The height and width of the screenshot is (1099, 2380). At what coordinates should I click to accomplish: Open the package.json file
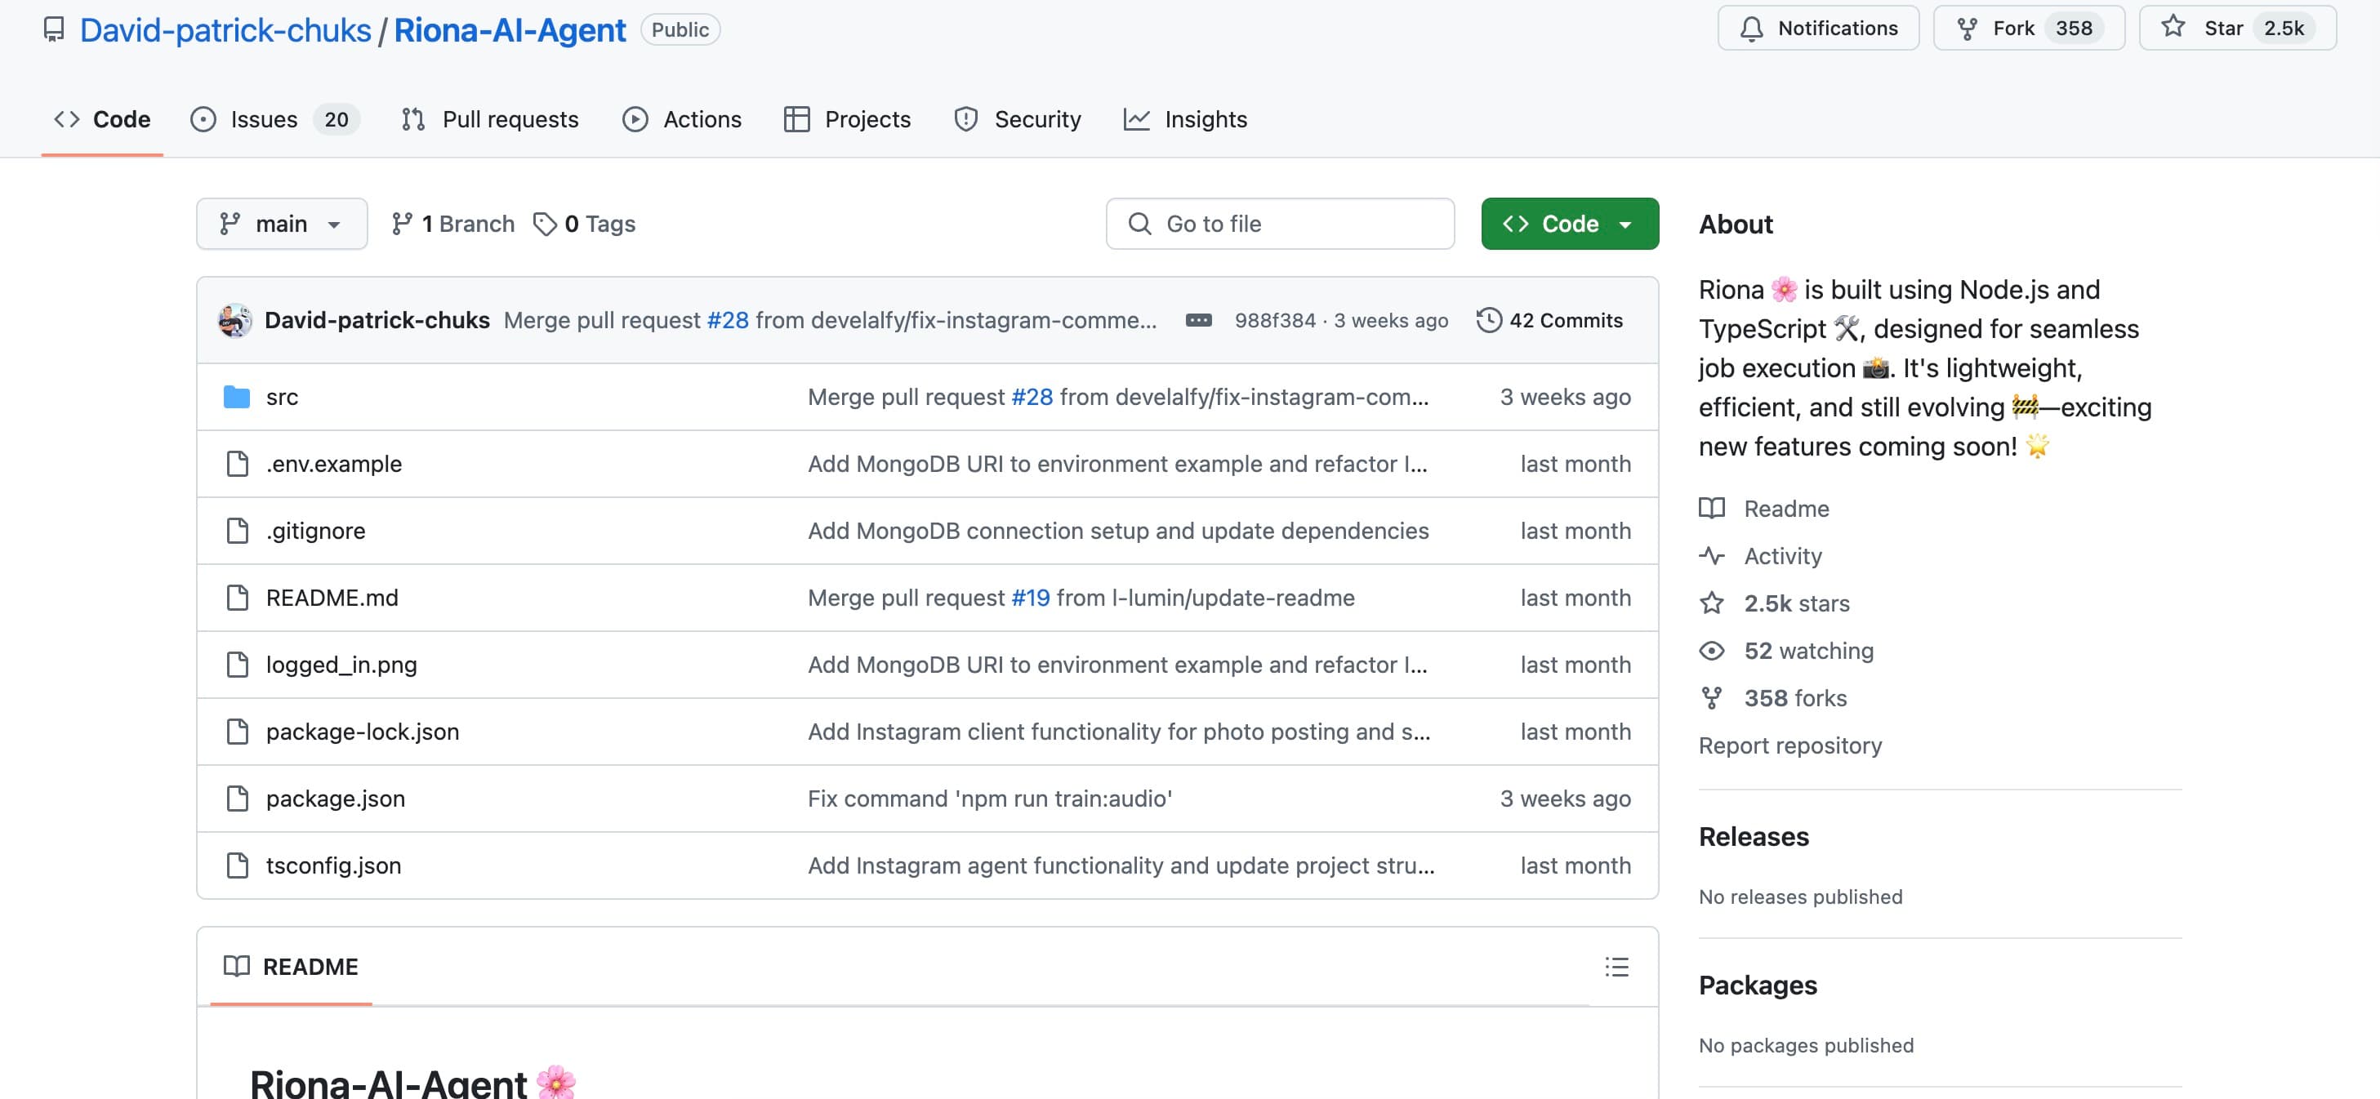point(336,799)
